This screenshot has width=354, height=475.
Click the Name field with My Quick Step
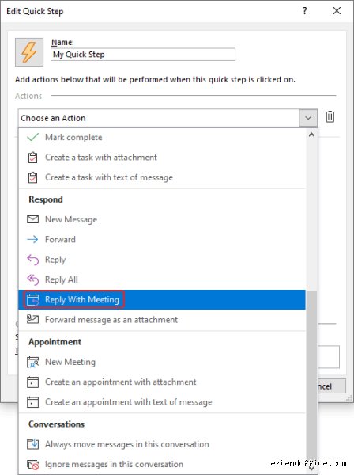[x=143, y=55]
